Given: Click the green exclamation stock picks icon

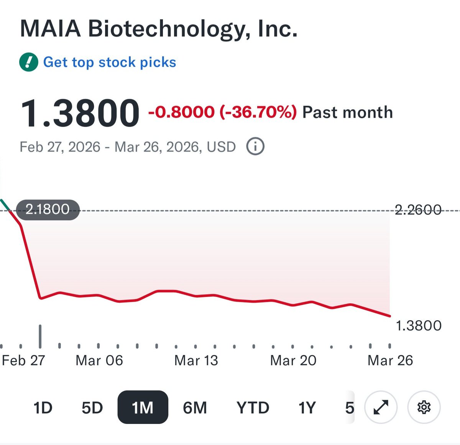Looking at the screenshot, I should [x=29, y=62].
